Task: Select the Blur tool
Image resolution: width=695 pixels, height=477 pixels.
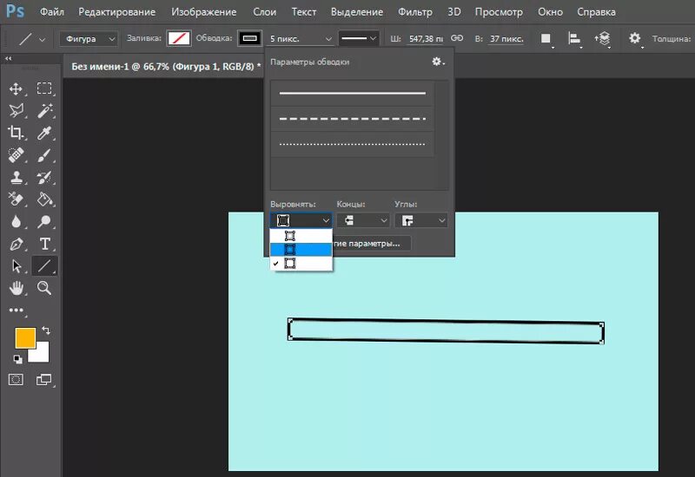Action: (16, 221)
